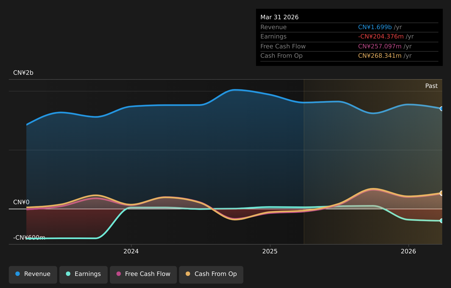
Task: Hide the Cash From Op series
Action: 211,275
